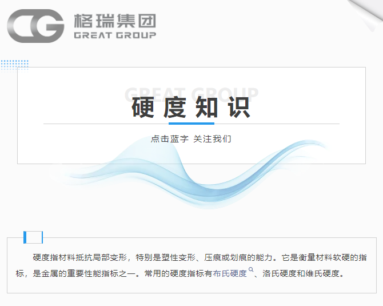Image resolution: width=383 pixels, height=306 pixels.
Task: Click the GREAT GROUP English logo text
Action: [114, 35]
